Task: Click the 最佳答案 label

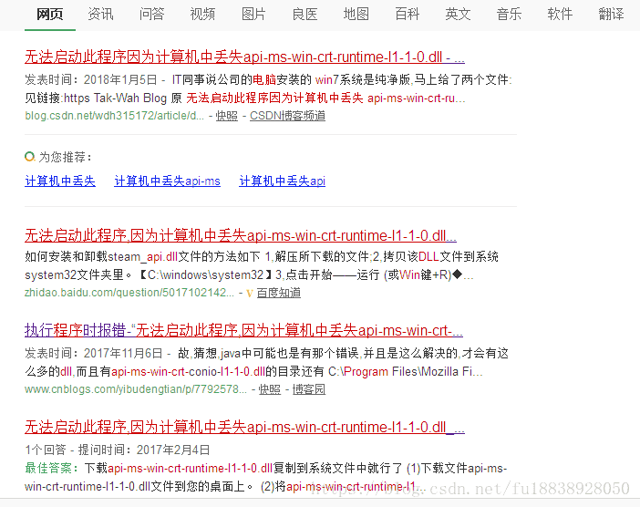Action: point(52,468)
